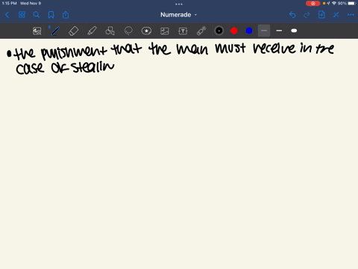Image resolution: width=358 pixels, height=269 pixels.
Task: Select the thickest stroke width
Action: (x=294, y=31)
